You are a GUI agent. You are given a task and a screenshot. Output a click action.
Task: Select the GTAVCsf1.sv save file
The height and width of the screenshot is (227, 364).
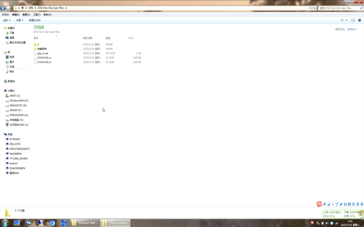click(44, 58)
